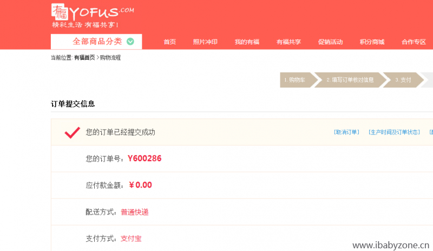This screenshot has width=433, height=251.
Task: Click the red checkmark success icon
Action: coord(73,133)
